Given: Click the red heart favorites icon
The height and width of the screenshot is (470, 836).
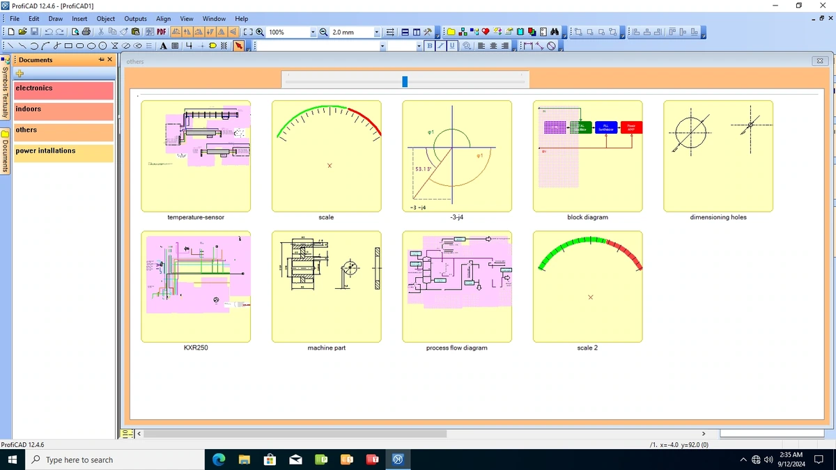Looking at the screenshot, I should (x=486, y=32).
